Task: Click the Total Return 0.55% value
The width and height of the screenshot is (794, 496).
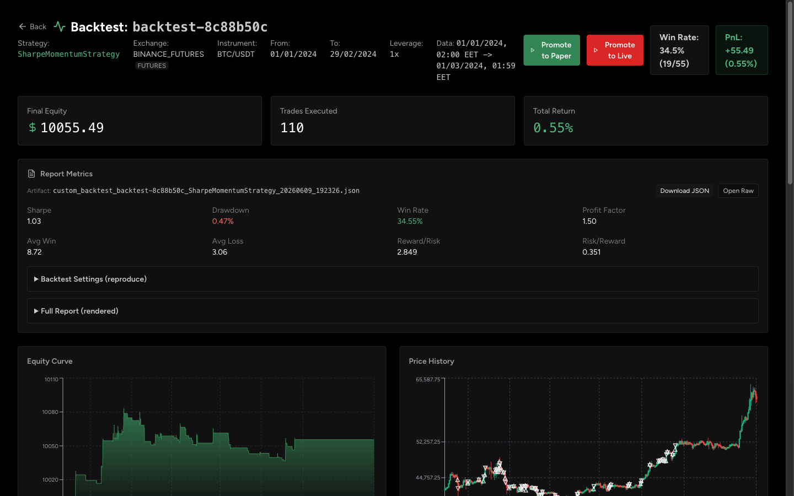Action: 553,128
